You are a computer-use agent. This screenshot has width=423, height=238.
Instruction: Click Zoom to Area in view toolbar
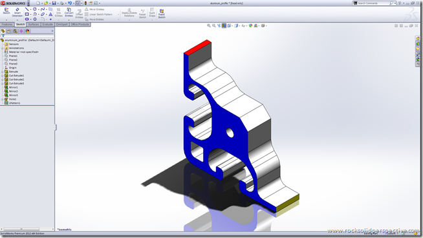(213, 26)
